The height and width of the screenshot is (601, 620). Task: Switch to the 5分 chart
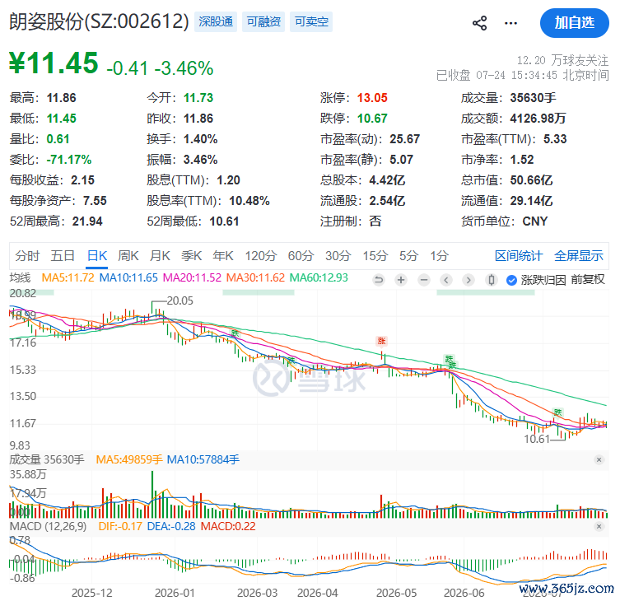click(408, 256)
